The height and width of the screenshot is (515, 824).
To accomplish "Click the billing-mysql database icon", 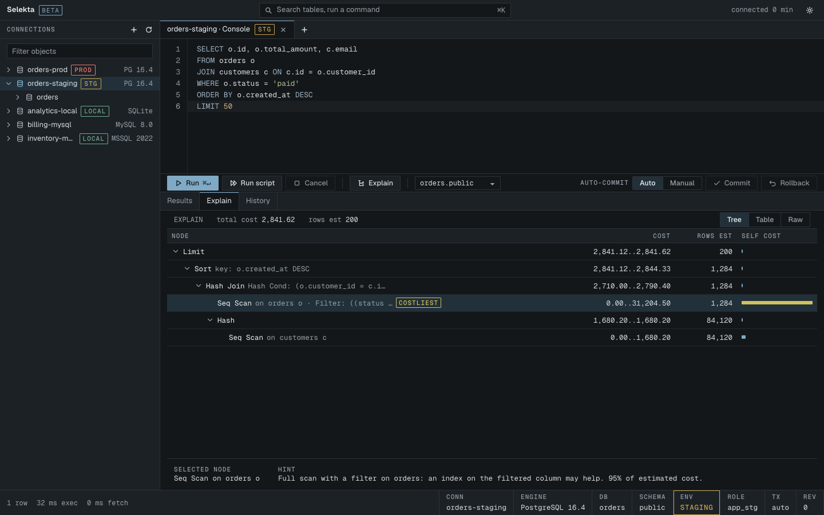I will [20, 125].
